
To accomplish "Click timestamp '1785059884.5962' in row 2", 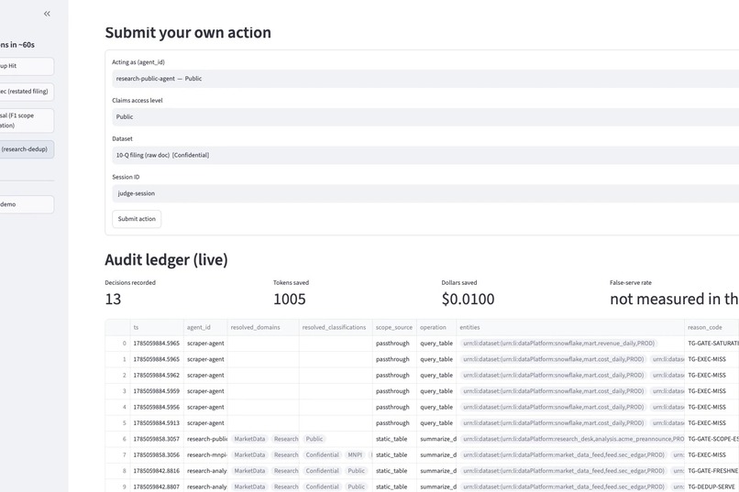I will [x=157, y=376].
